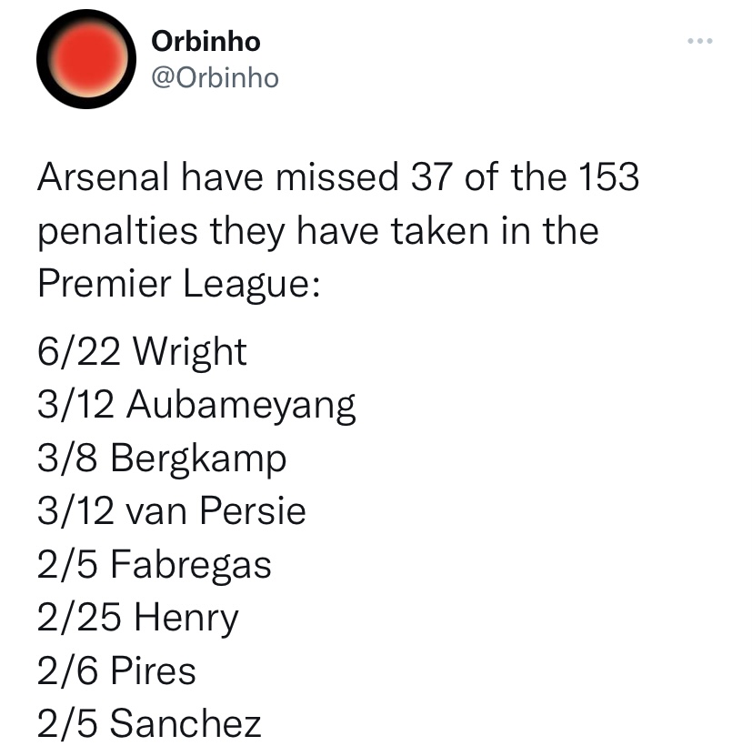The height and width of the screenshot is (756, 752).
Task: Click the "6/22 Wright" line
Action: (143, 351)
